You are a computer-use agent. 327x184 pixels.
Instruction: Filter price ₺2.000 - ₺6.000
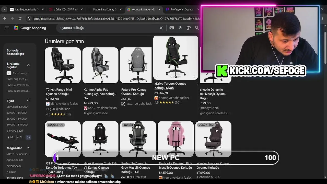17,113
